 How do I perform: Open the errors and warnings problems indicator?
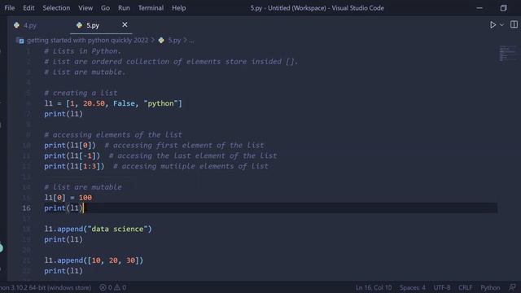tap(113, 287)
